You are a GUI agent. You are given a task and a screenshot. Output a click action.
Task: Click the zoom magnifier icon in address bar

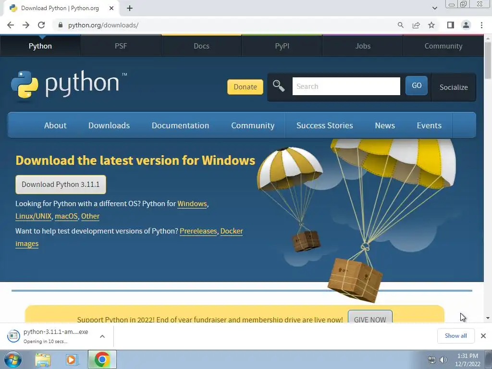400,25
